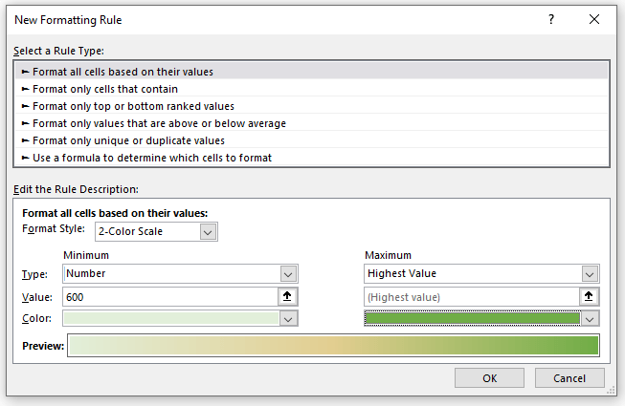Click the Help question mark button
The width and height of the screenshot is (625, 406).
[x=550, y=19]
